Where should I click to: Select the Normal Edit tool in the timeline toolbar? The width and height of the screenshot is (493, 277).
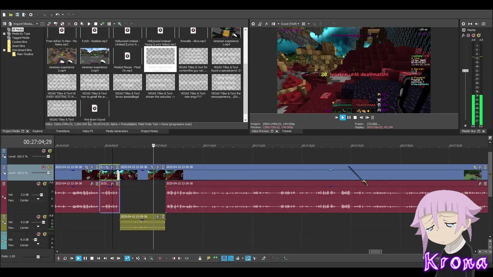pos(127,259)
